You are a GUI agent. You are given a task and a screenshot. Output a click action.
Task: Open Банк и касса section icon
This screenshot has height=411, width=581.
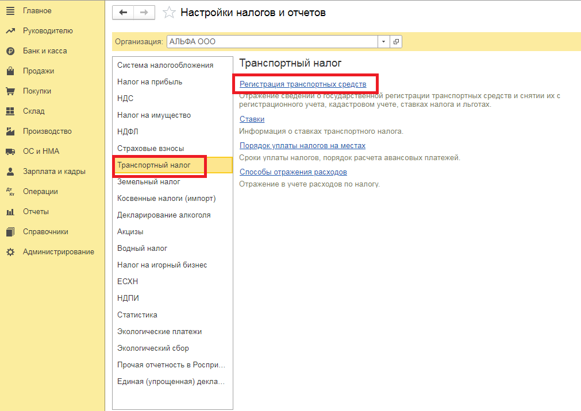pos(10,51)
